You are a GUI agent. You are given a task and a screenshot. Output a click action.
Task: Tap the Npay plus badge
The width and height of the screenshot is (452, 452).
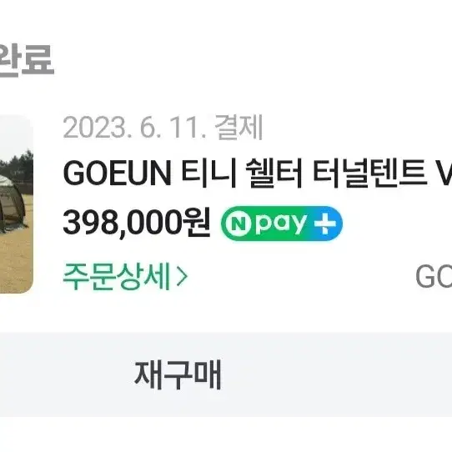pyautogui.click(x=282, y=223)
